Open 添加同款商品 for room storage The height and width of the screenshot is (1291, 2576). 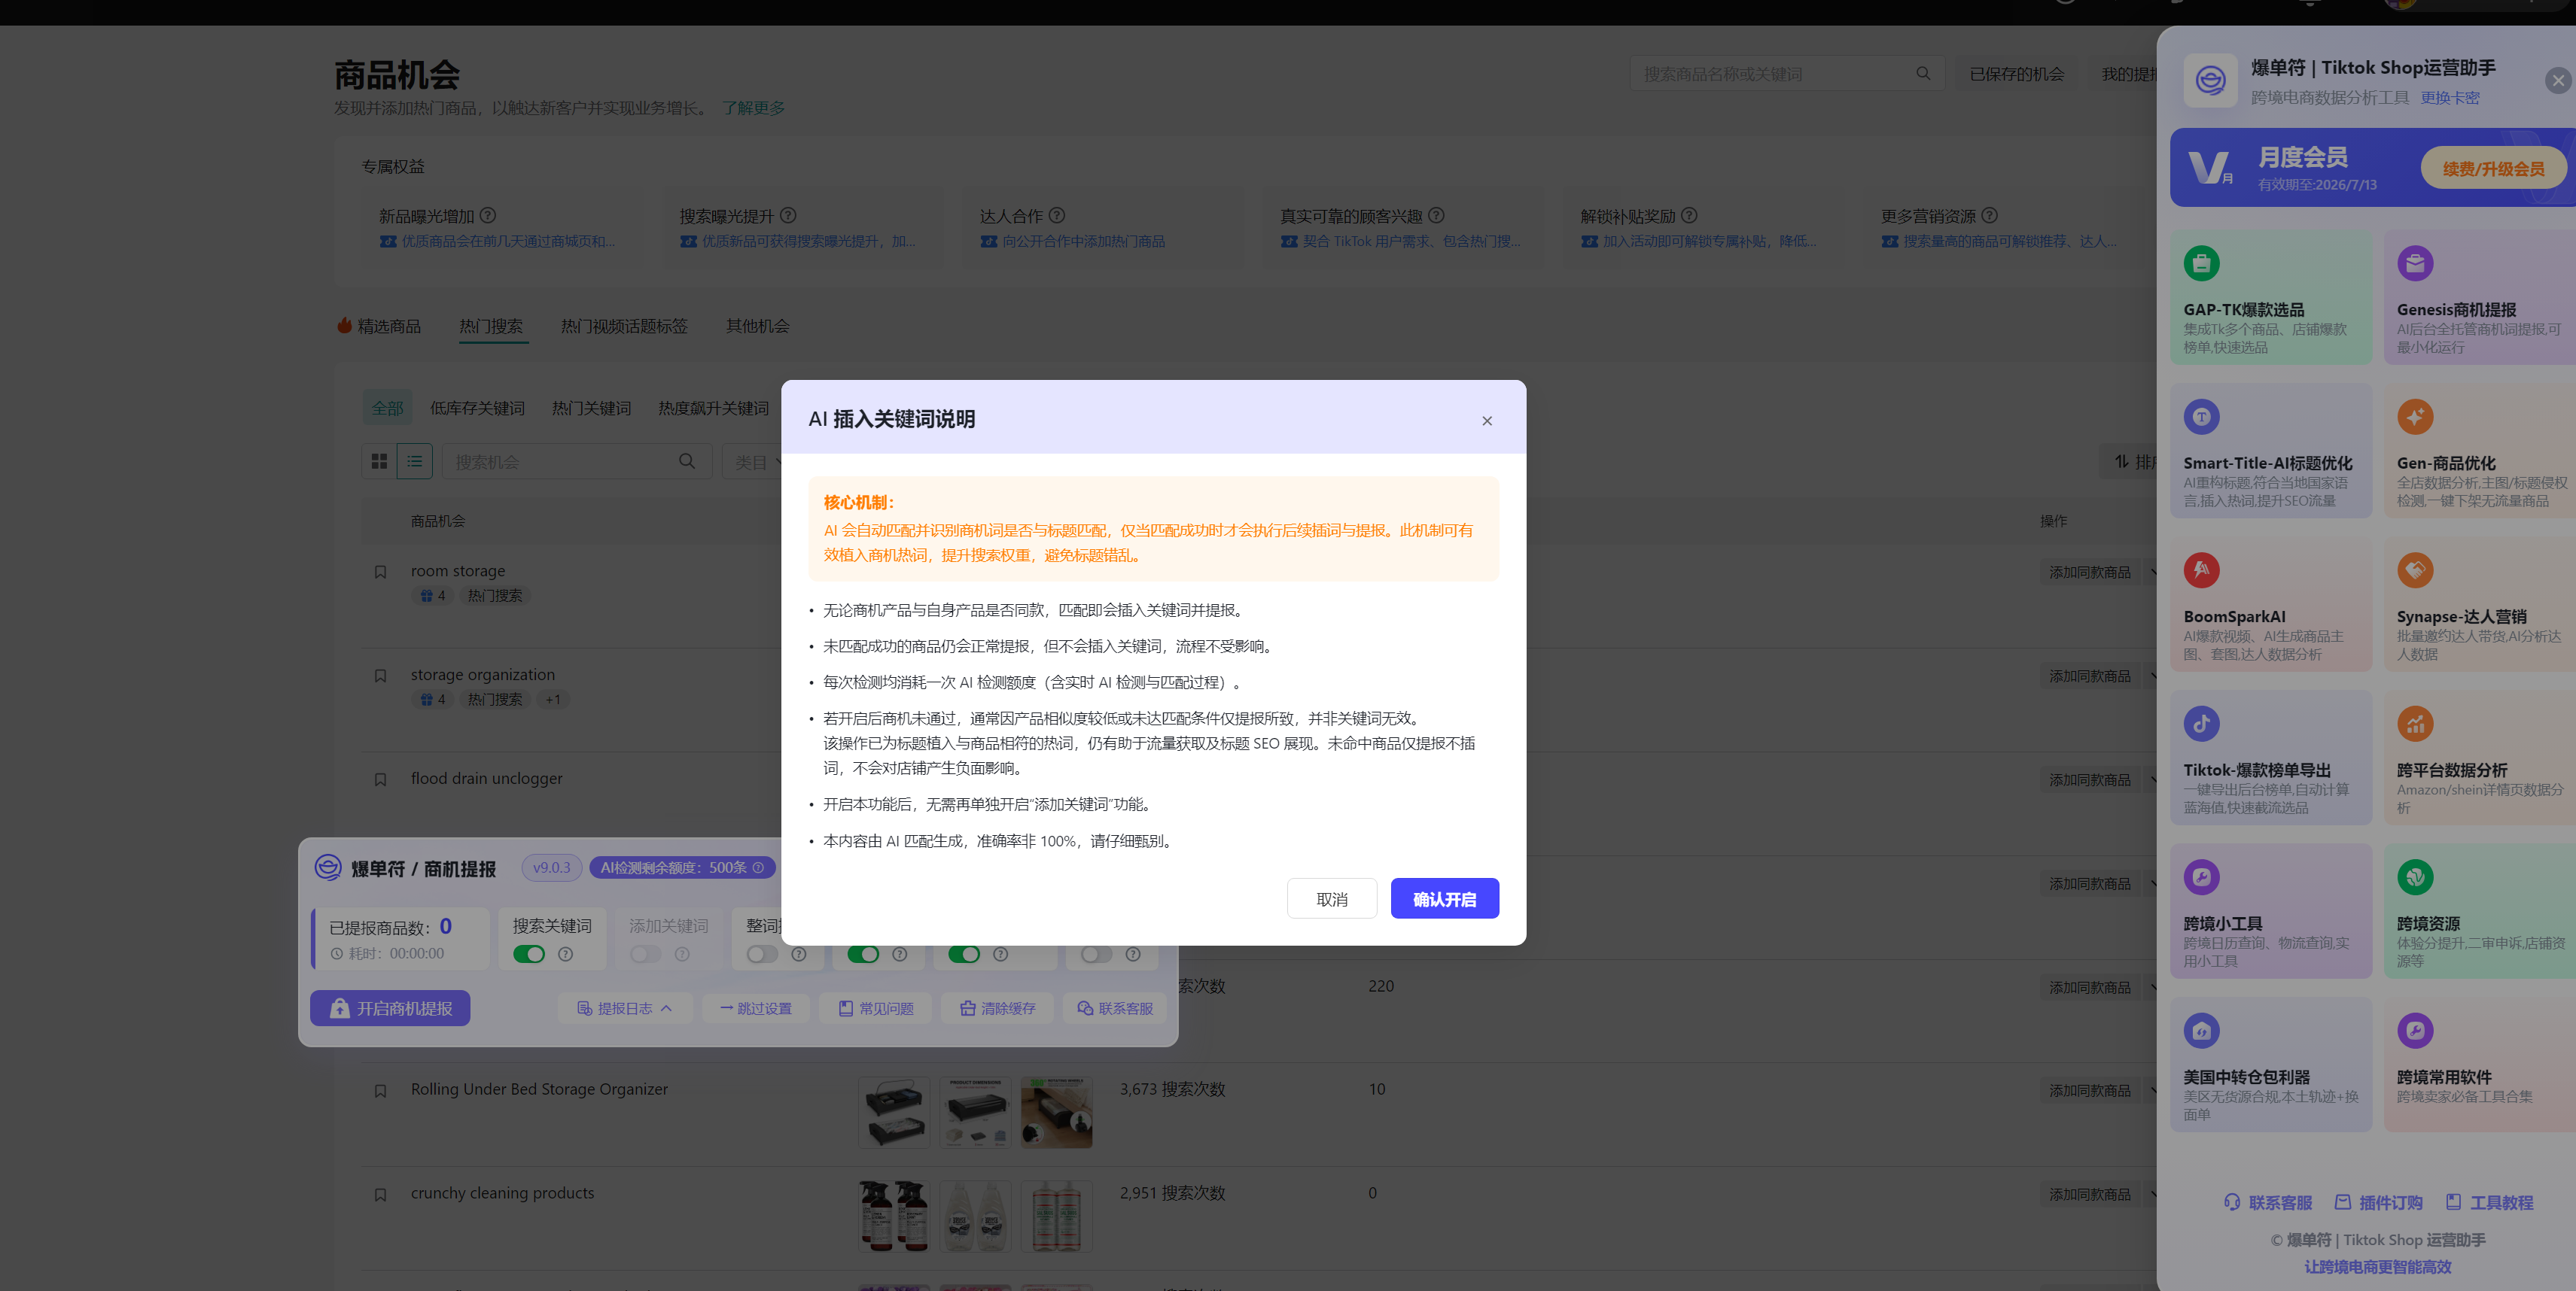[x=2089, y=573]
